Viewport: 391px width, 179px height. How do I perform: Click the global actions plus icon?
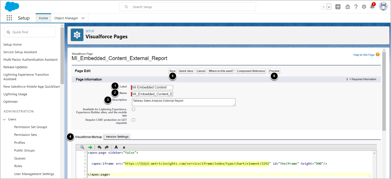point(338,7)
